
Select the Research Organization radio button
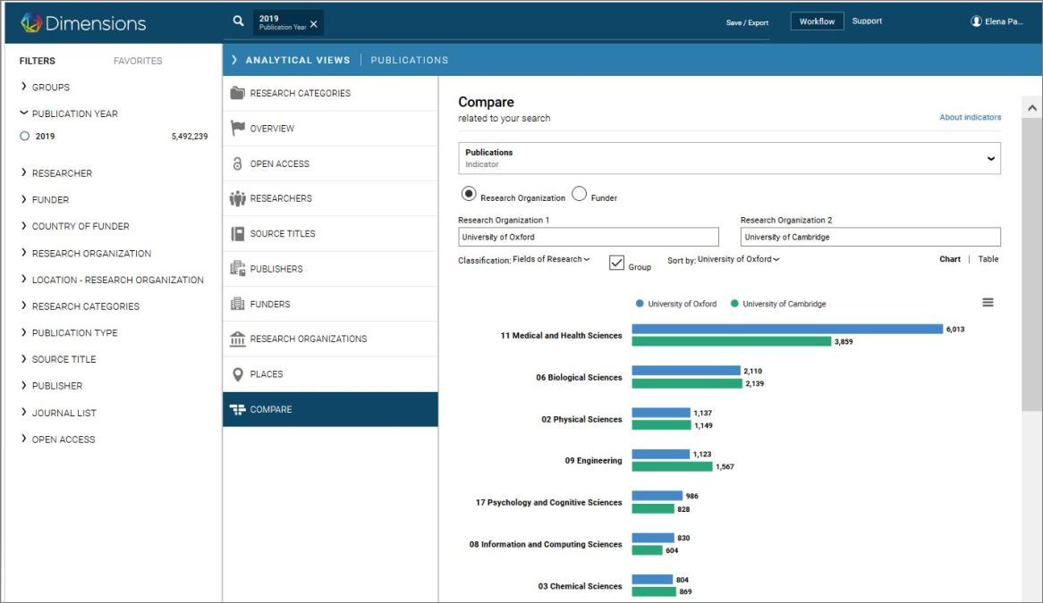point(469,194)
